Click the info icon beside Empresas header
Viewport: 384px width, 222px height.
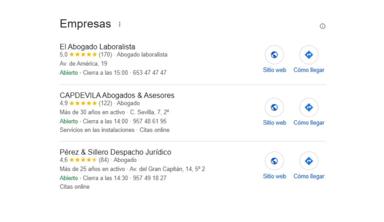[x=322, y=26]
